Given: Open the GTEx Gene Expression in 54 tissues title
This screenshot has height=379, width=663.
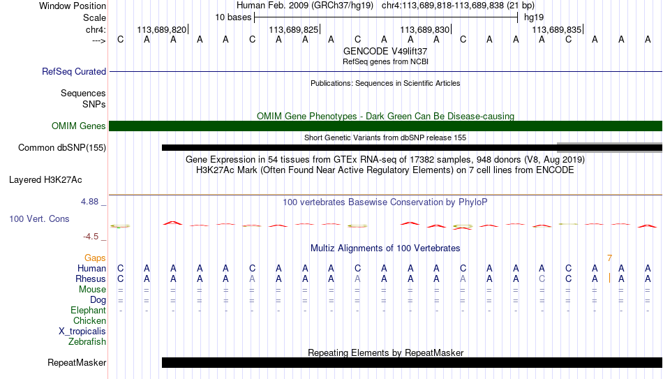Looking at the screenshot, I should point(385,159).
